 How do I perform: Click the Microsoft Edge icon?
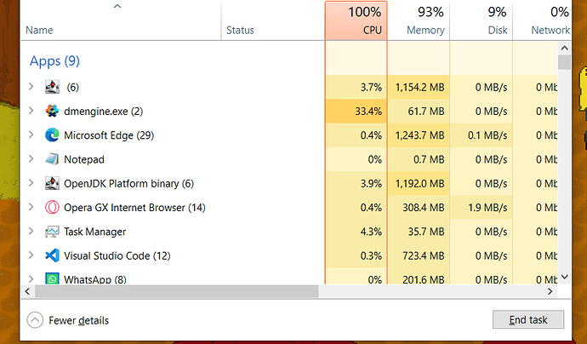(52, 135)
